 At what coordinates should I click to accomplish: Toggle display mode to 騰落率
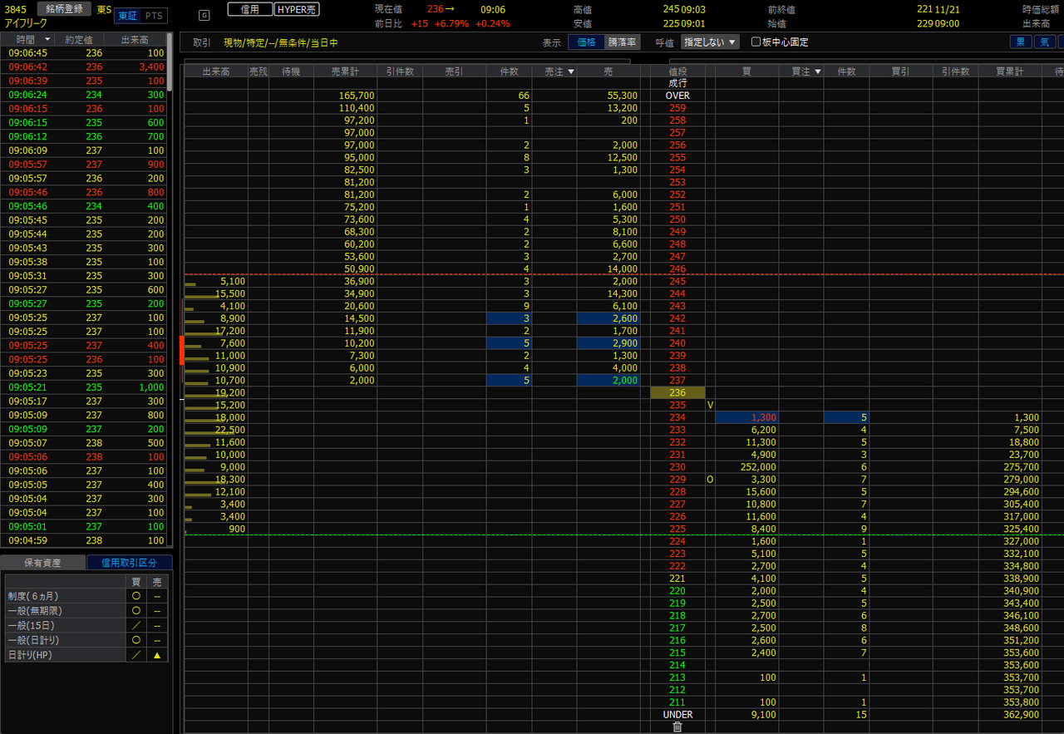point(623,42)
